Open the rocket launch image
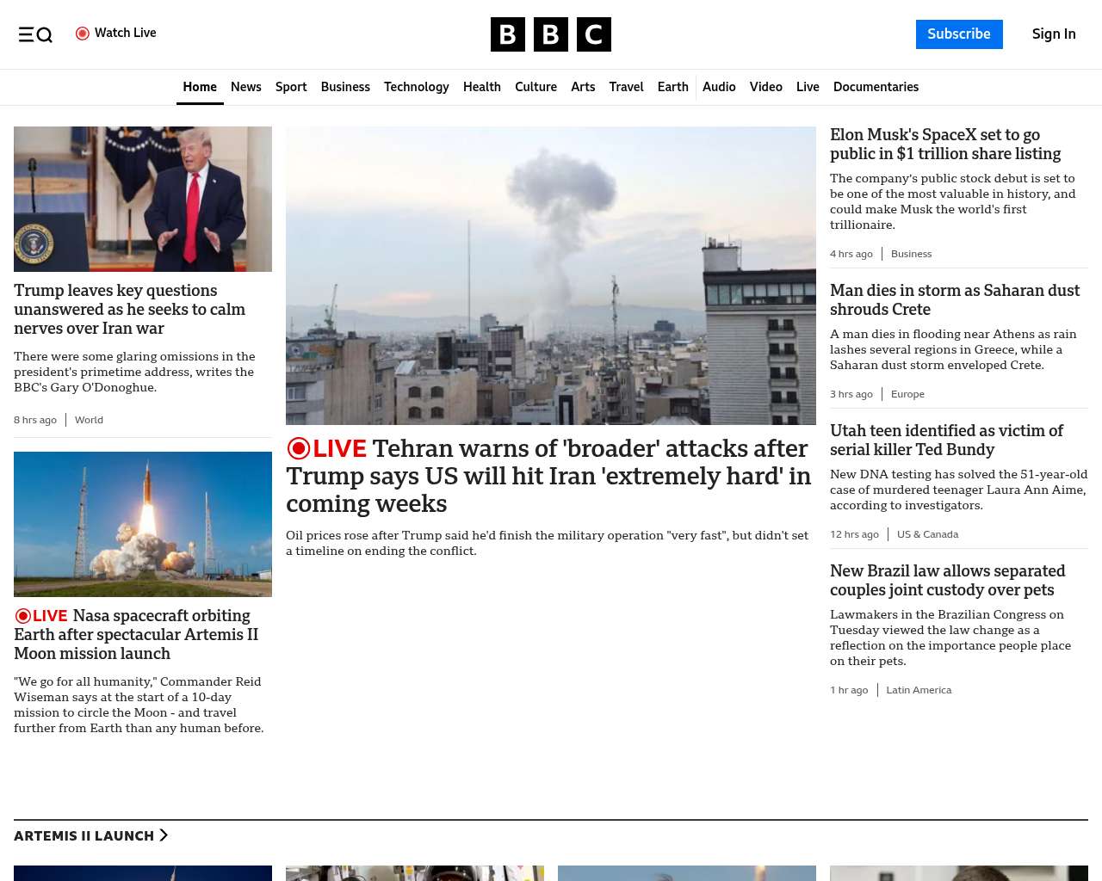This screenshot has height=881, width=1102. coord(143,524)
